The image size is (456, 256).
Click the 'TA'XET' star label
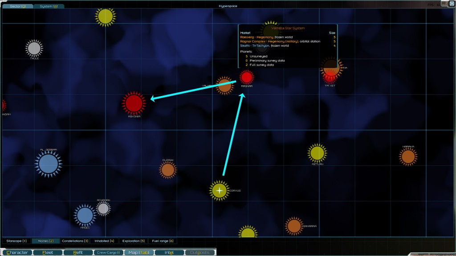coord(330,86)
